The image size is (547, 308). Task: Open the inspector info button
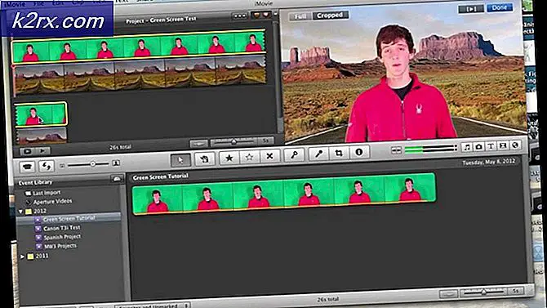(359, 152)
